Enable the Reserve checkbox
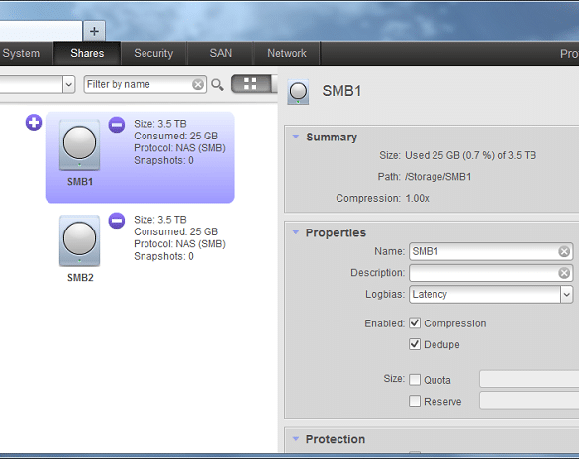The width and height of the screenshot is (579, 459). click(x=415, y=401)
